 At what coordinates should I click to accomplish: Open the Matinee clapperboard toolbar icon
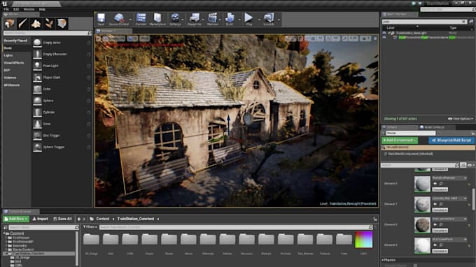pyautogui.click(x=213, y=19)
